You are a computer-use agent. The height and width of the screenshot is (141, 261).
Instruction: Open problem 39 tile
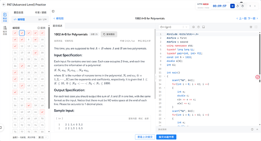[x=36, y=79]
